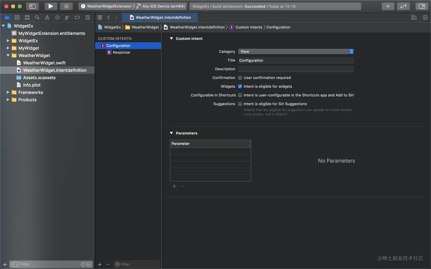This screenshot has width=431, height=269.
Task: Expand the MyWidget folder
Action: click(8, 48)
